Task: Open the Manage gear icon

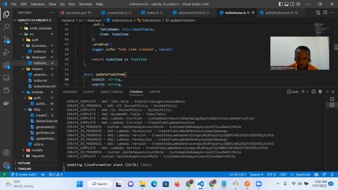Action: point(6,165)
